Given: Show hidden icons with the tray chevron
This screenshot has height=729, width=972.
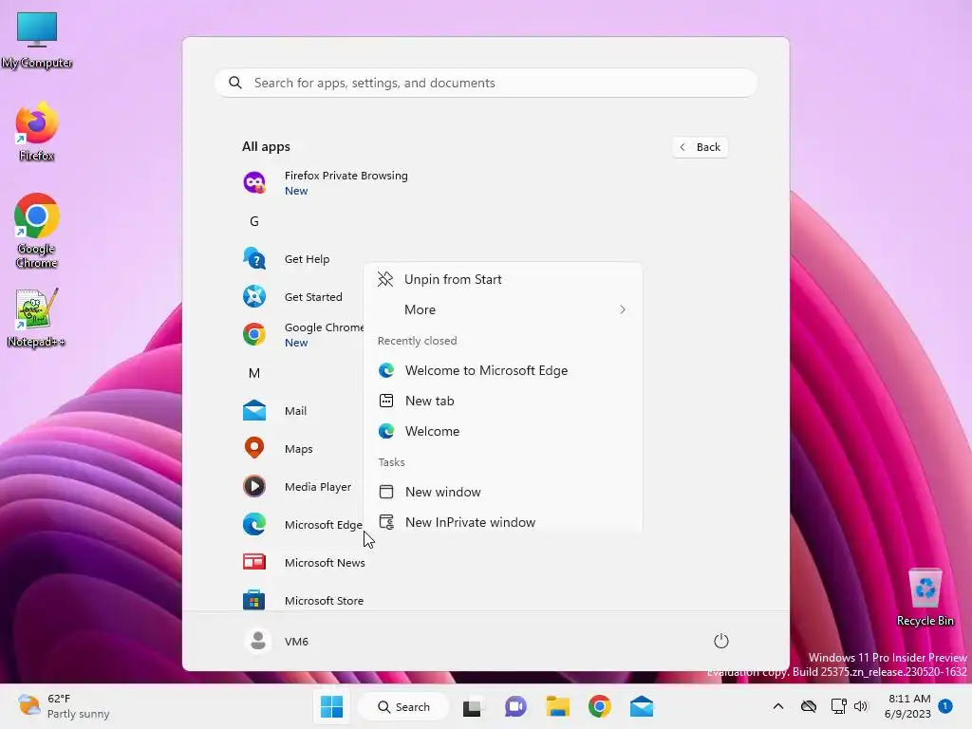Looking at the screenshot, I should click(x=778, y=706).
